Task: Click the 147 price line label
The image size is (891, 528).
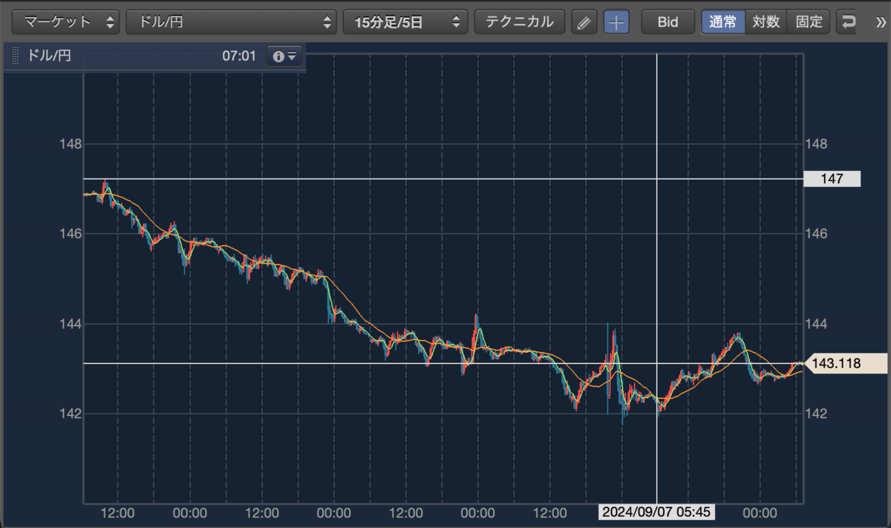Action: [832, 179]
